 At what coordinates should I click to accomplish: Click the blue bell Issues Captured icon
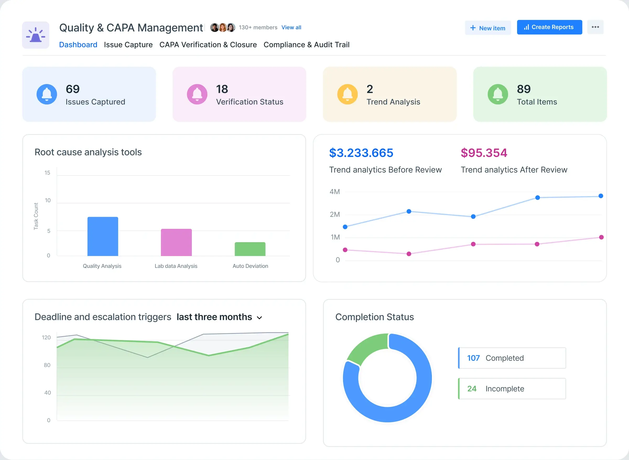[47, 95]
